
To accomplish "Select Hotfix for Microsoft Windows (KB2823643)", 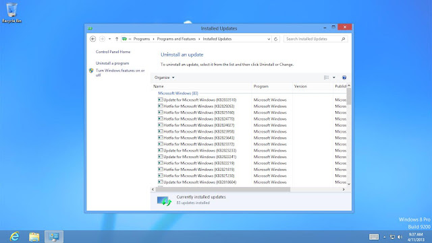I will click(199, 138).
